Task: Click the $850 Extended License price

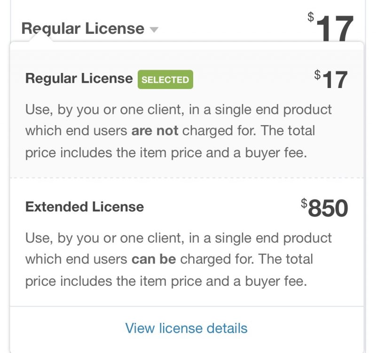Action: coord(328,209)
